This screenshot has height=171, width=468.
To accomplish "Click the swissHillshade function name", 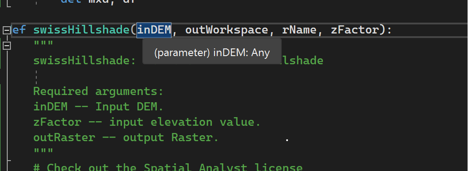I will pyautogui.click(x=82, y=30).
